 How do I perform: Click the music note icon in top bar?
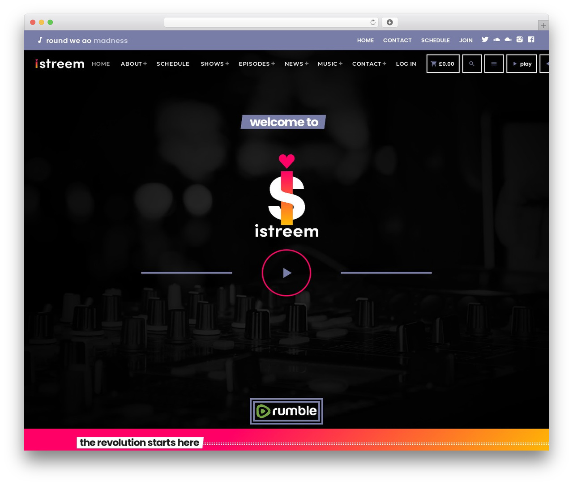40,40
